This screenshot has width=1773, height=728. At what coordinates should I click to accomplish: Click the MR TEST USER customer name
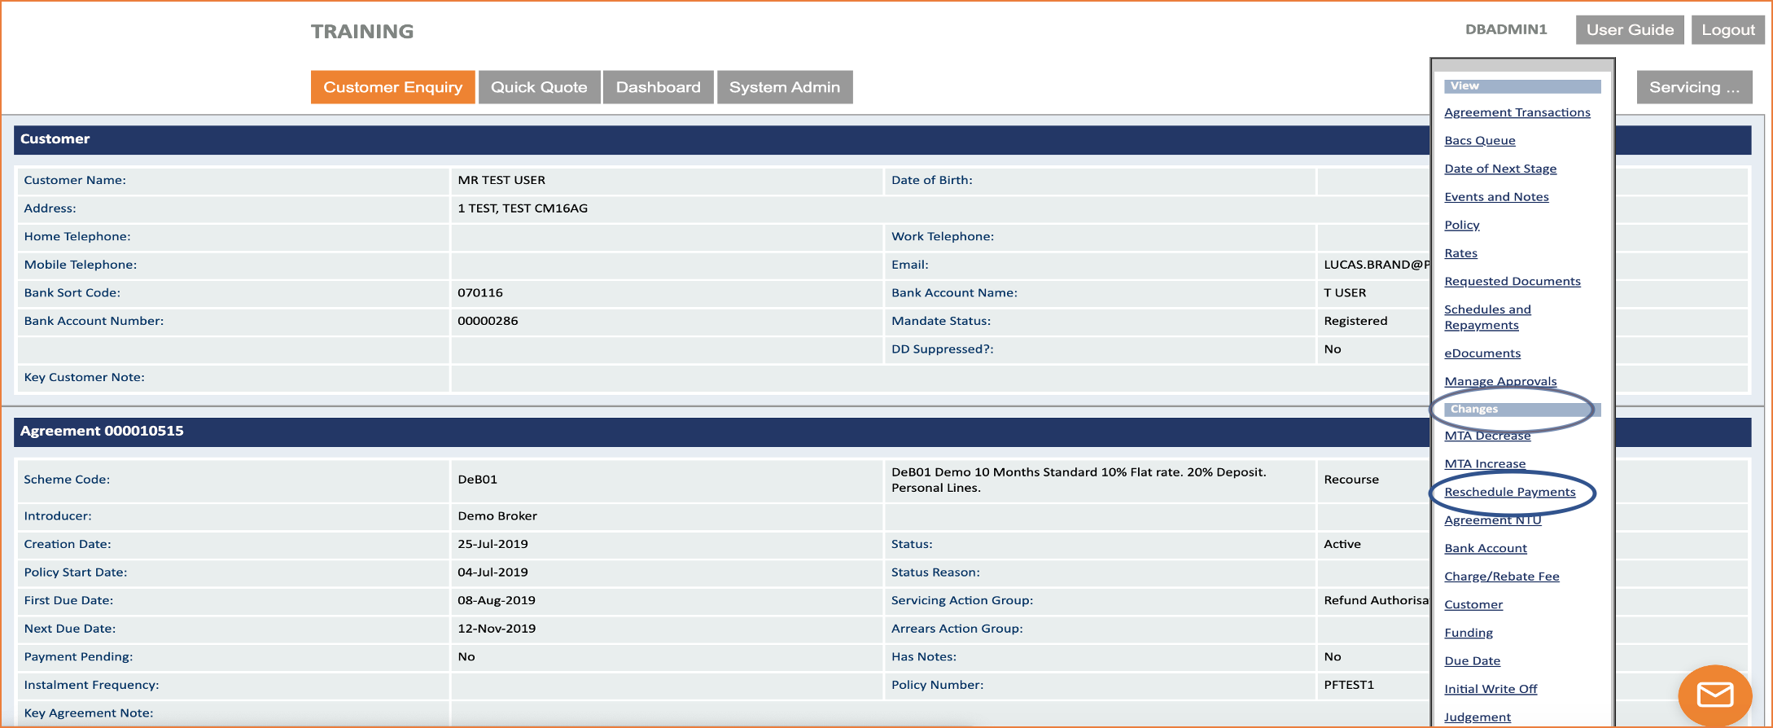tap(501, 180)
